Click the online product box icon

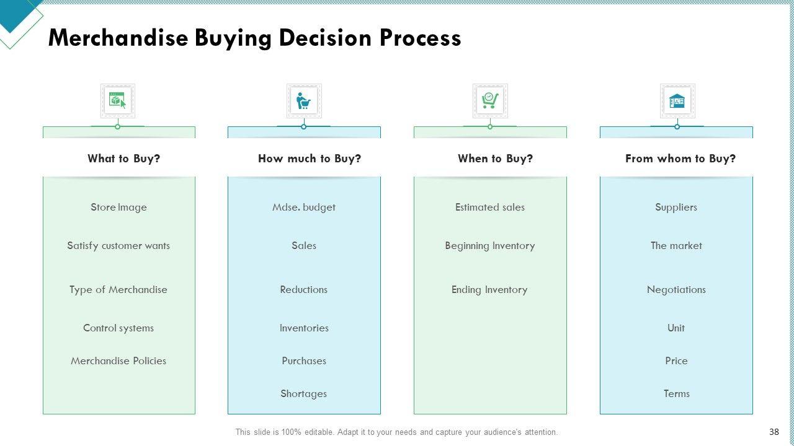point(118,100)
